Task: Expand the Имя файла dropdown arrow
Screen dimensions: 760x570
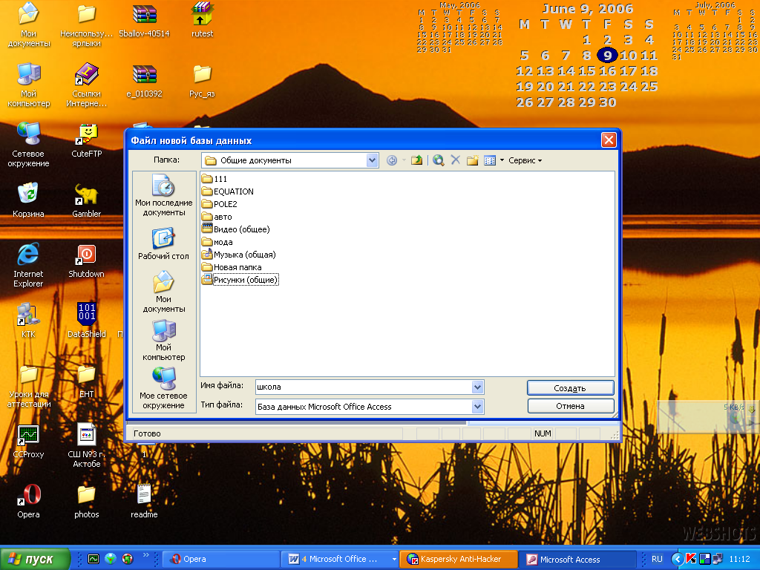Action: pos(477,387)
